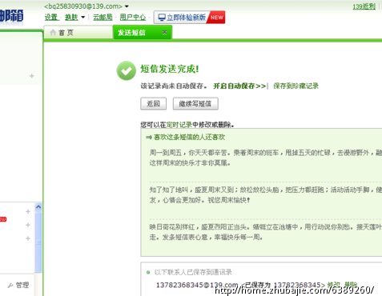Click 保存到珍藏记录 link
This screenshot has height=296, width=382.
[296, 86]
